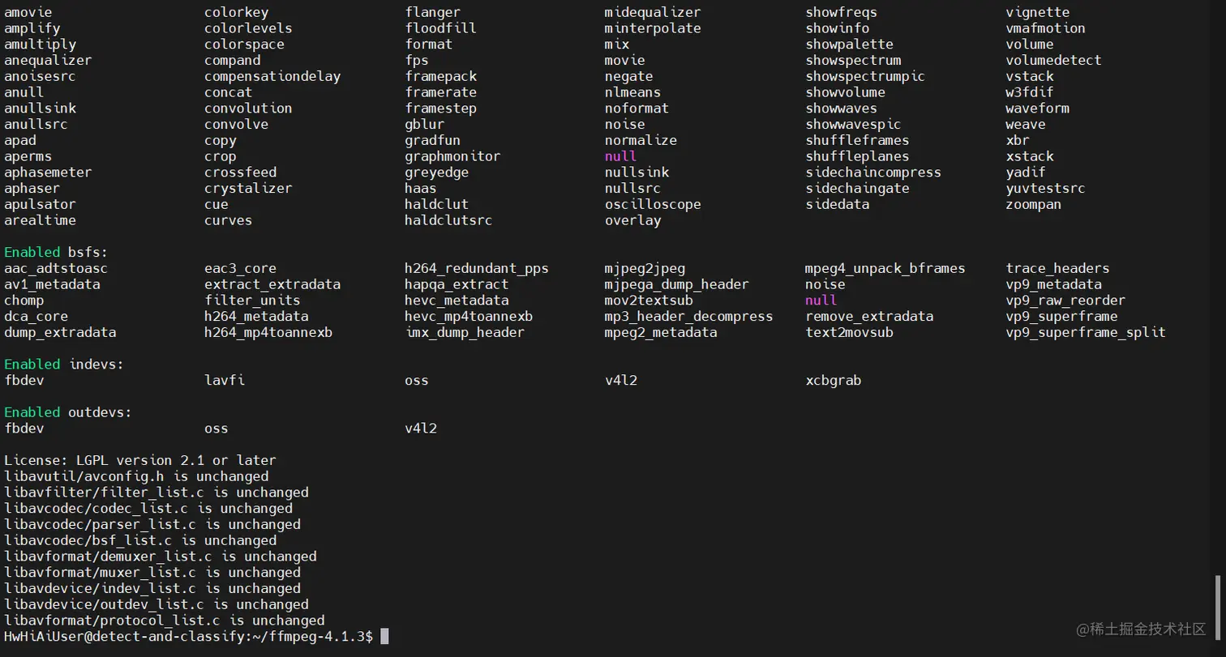Click the bsf name 'mjpeg2jpeg'
The height and width of the screenshot is (657, 1226).
(645, 268)
